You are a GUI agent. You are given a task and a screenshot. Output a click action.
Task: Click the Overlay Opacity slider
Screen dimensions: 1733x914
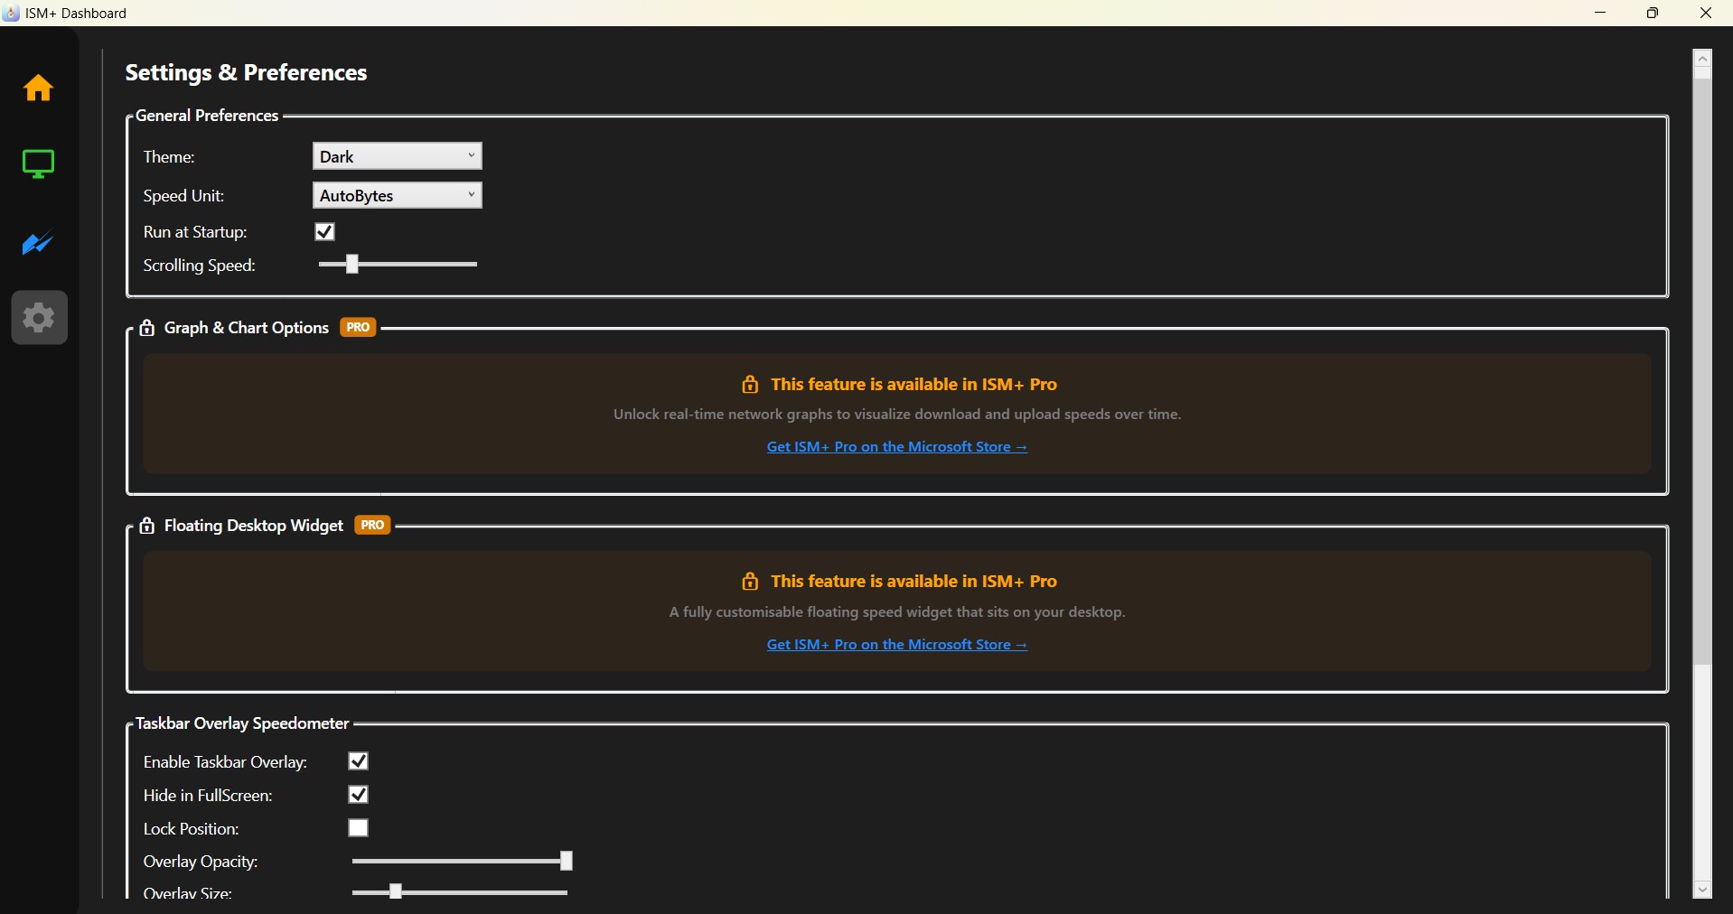coord(462,862)
